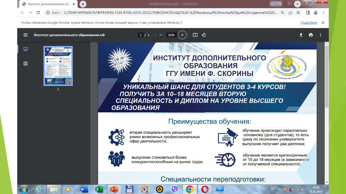
Task: Share this page icon in address bar
Action: click(290, 12)
